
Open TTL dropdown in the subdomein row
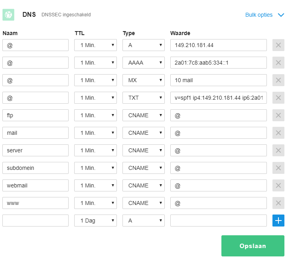coord(95,168)
